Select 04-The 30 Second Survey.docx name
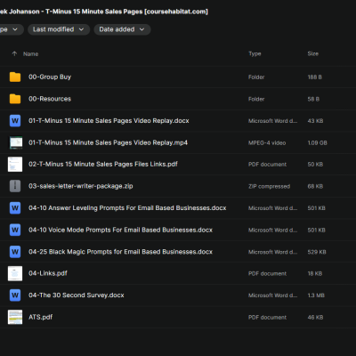 coord(77,295)
